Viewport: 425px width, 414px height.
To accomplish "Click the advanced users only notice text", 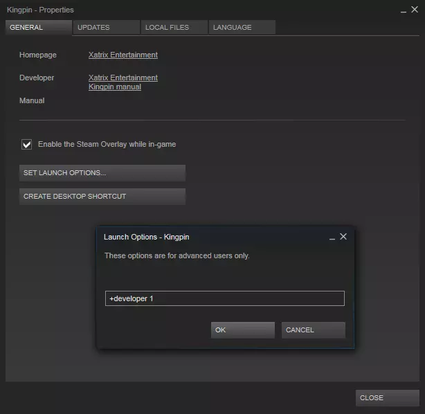I will coord(177,255).
